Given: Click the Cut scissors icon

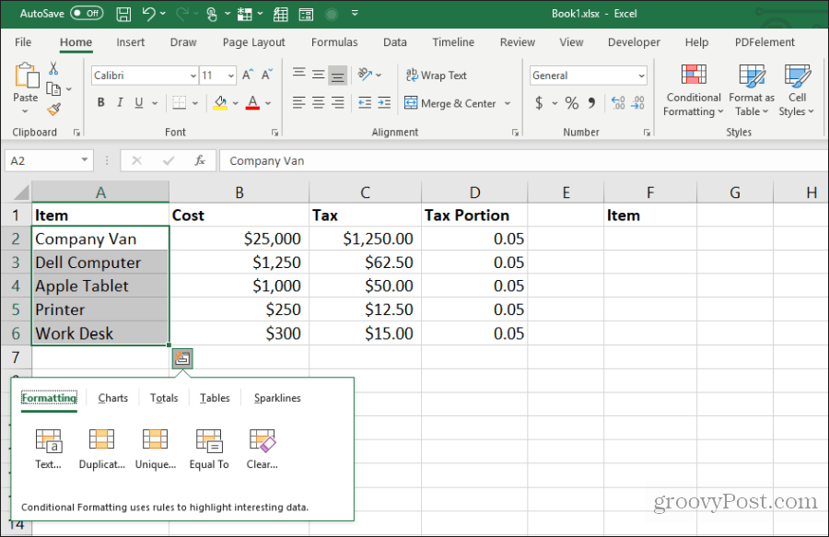Looking at the screenshot, I should (53, 69).
